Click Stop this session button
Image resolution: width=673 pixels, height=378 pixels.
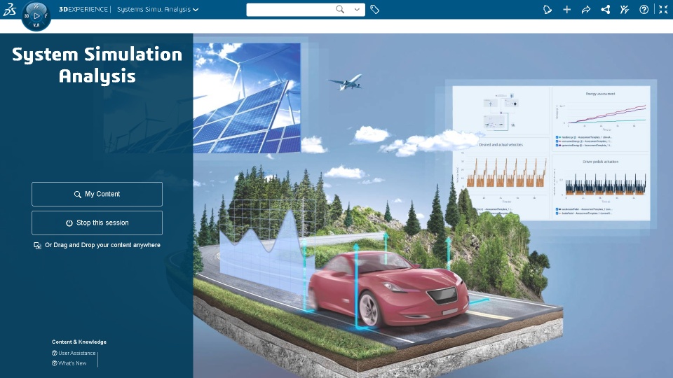97,223
